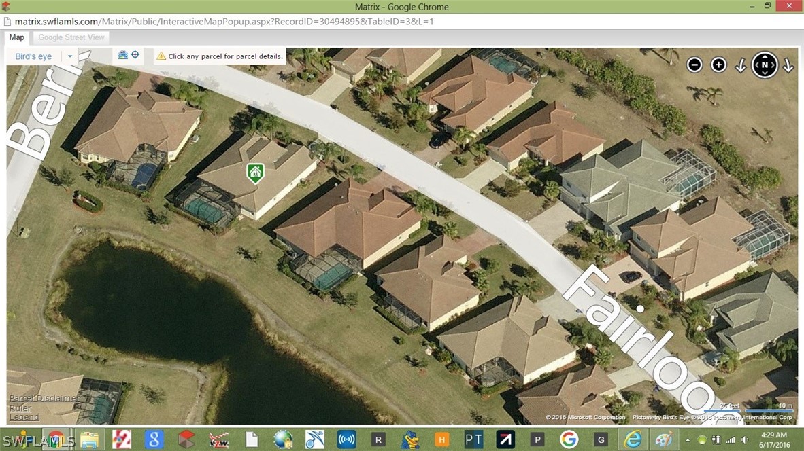The image size is (804, 451).
Task: Open Internet Explorer from the taskbar
Action: (633, 439)
